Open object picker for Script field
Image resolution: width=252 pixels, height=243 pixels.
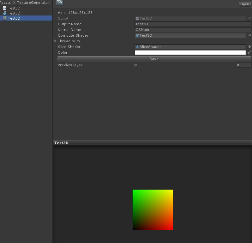249,18
